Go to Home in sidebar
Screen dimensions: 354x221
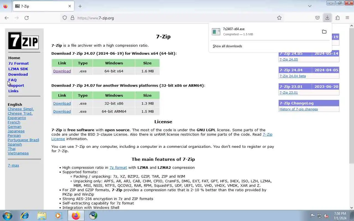pos(14,58)
